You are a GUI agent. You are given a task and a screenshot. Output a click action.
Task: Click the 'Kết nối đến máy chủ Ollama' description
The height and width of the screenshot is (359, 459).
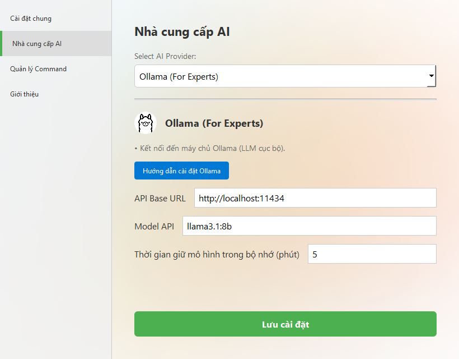pyautogui.click(x=209, y=149)
